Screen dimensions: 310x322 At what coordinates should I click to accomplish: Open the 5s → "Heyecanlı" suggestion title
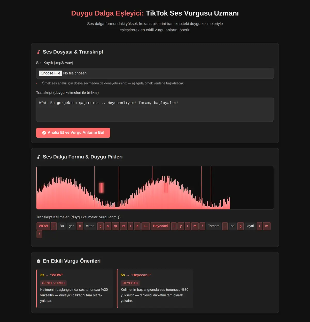click(x=136, y=275)
